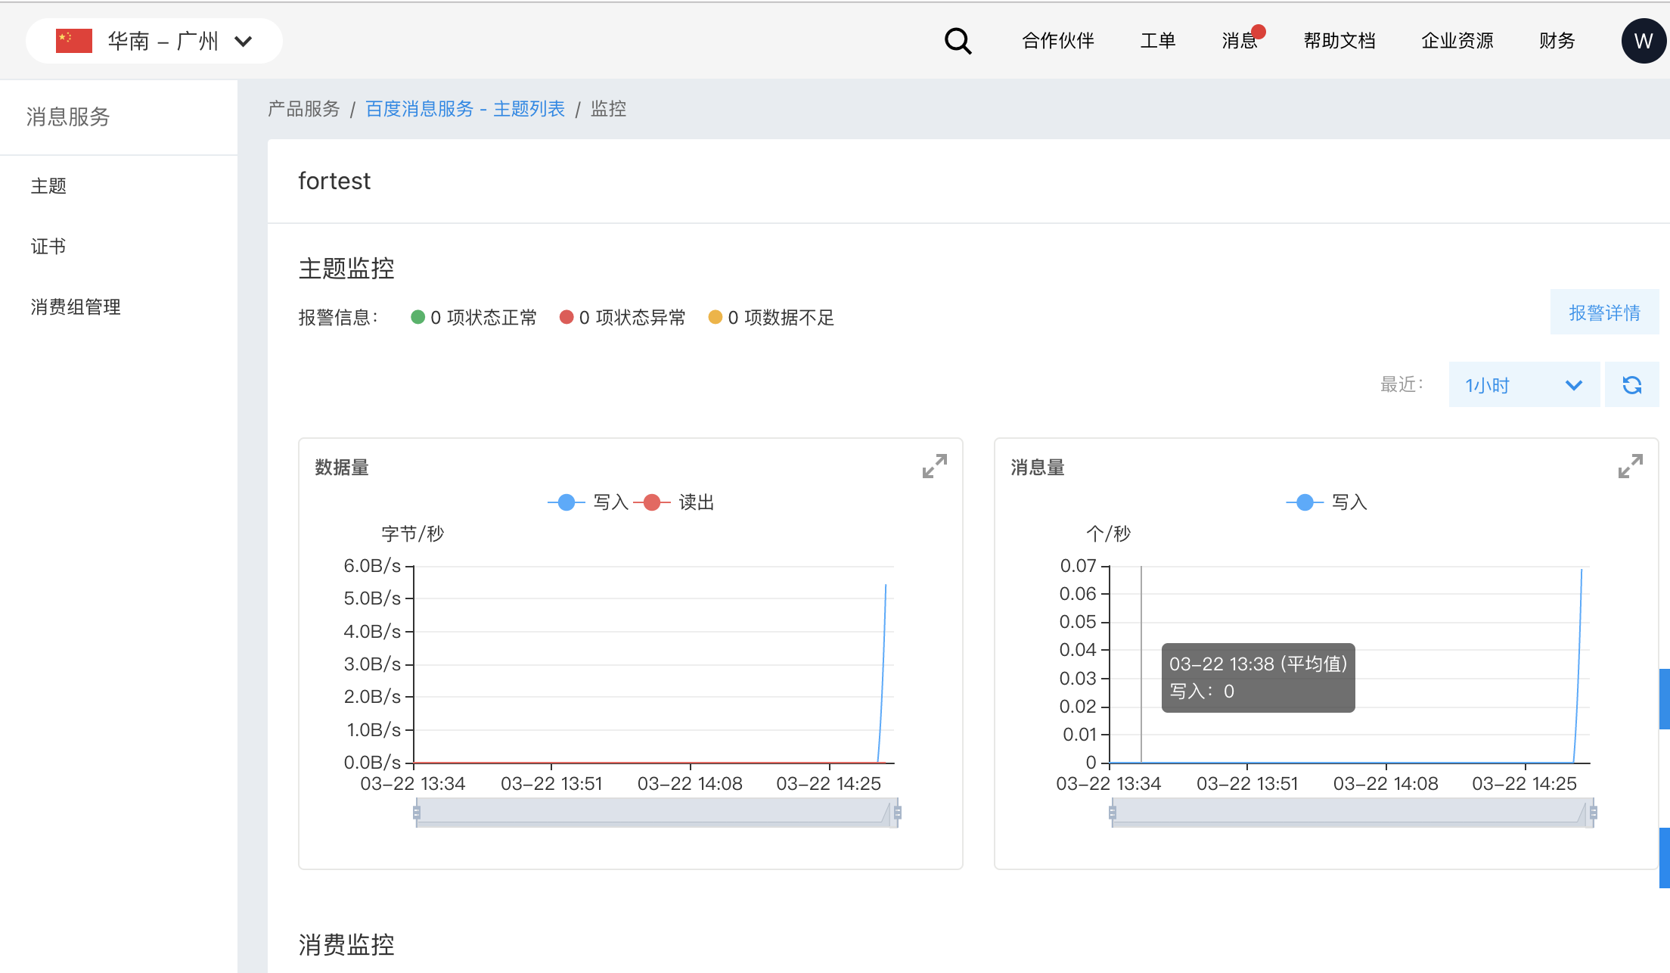1670x973 pixels.
Task: Open 财务 in the top navigation
Action: (1557, 41)
